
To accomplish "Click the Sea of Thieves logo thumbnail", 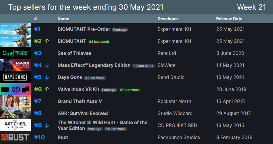I will [15, 53].
